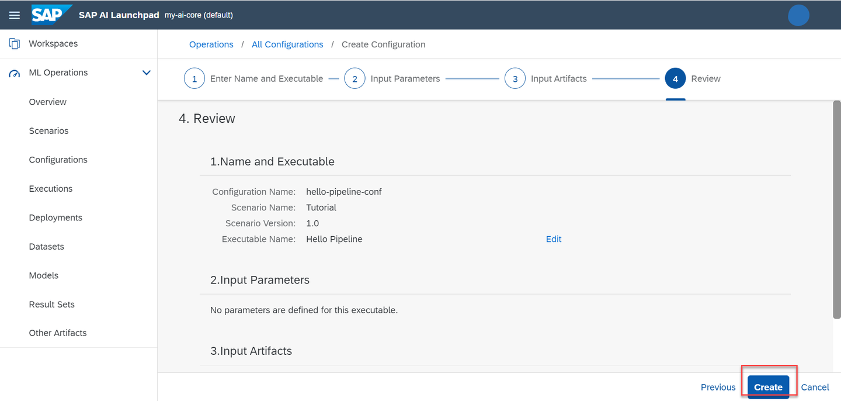Open Configurations in the sidebar
Screen dimensions: 841x401
(x=58, y=160)
